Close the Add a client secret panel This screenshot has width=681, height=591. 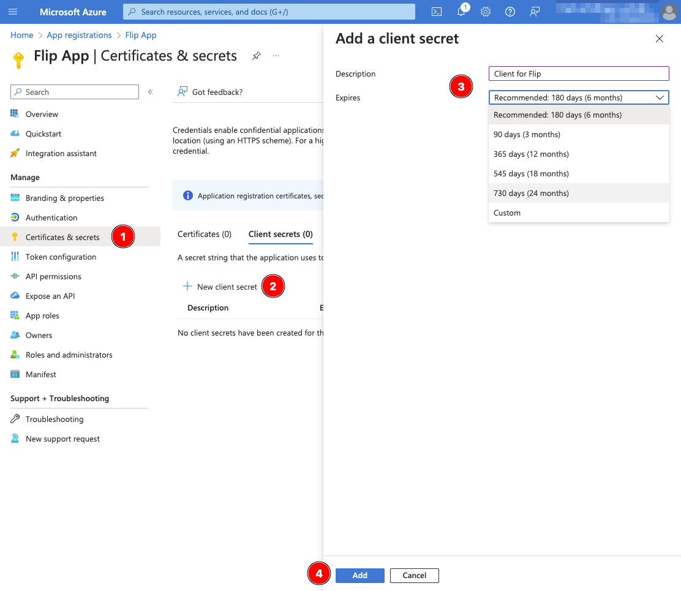(x=660, y=39)
